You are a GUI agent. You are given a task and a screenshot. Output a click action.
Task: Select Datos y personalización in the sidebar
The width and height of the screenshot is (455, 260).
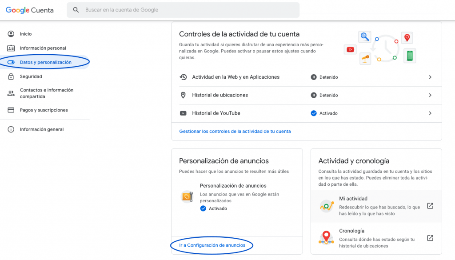click(45, 62)
